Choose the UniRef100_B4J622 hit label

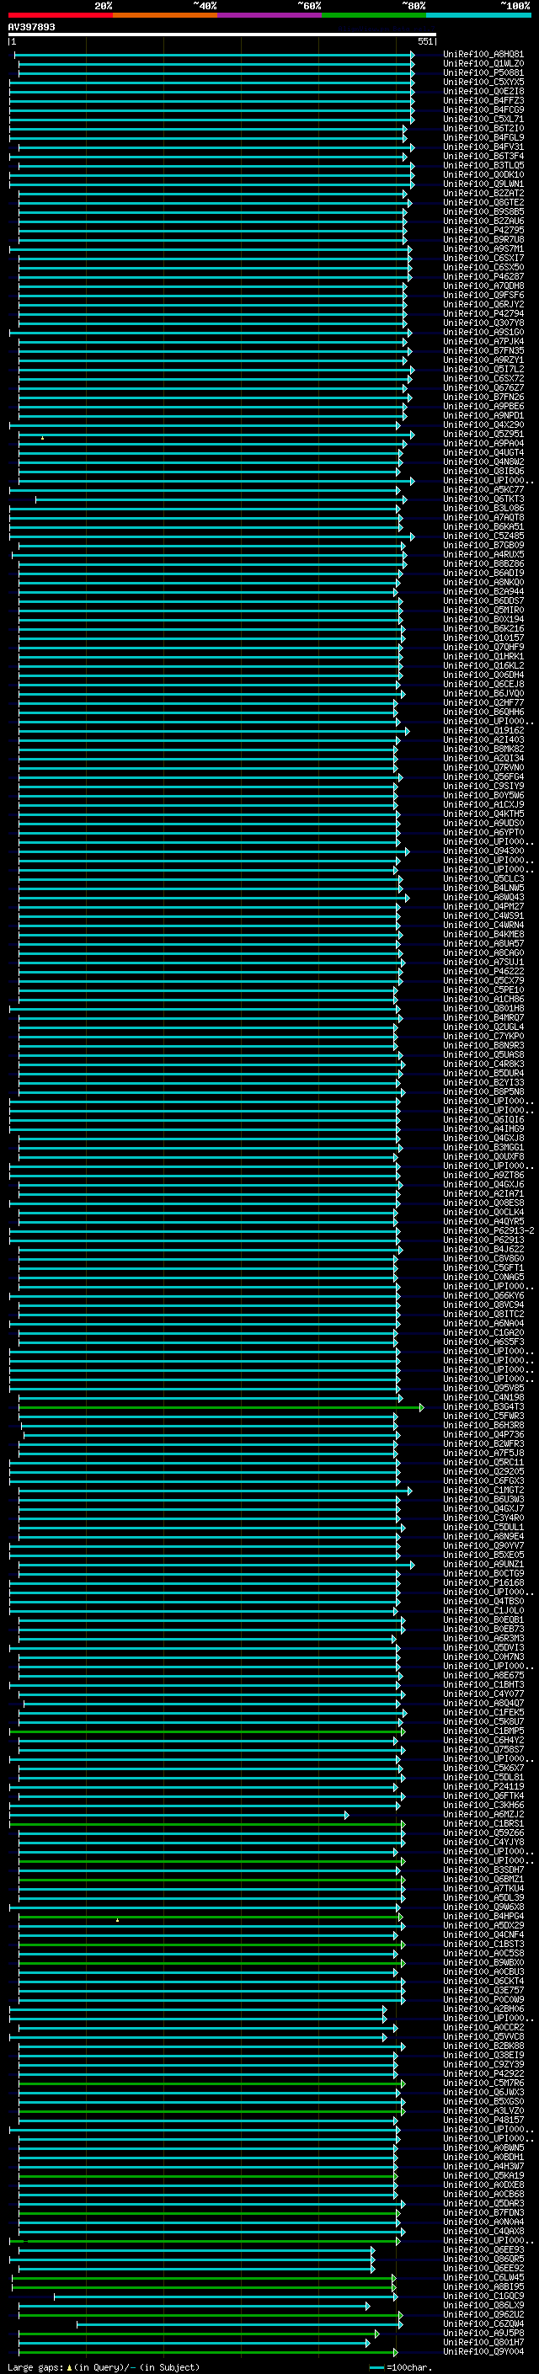coord(483,1249)
